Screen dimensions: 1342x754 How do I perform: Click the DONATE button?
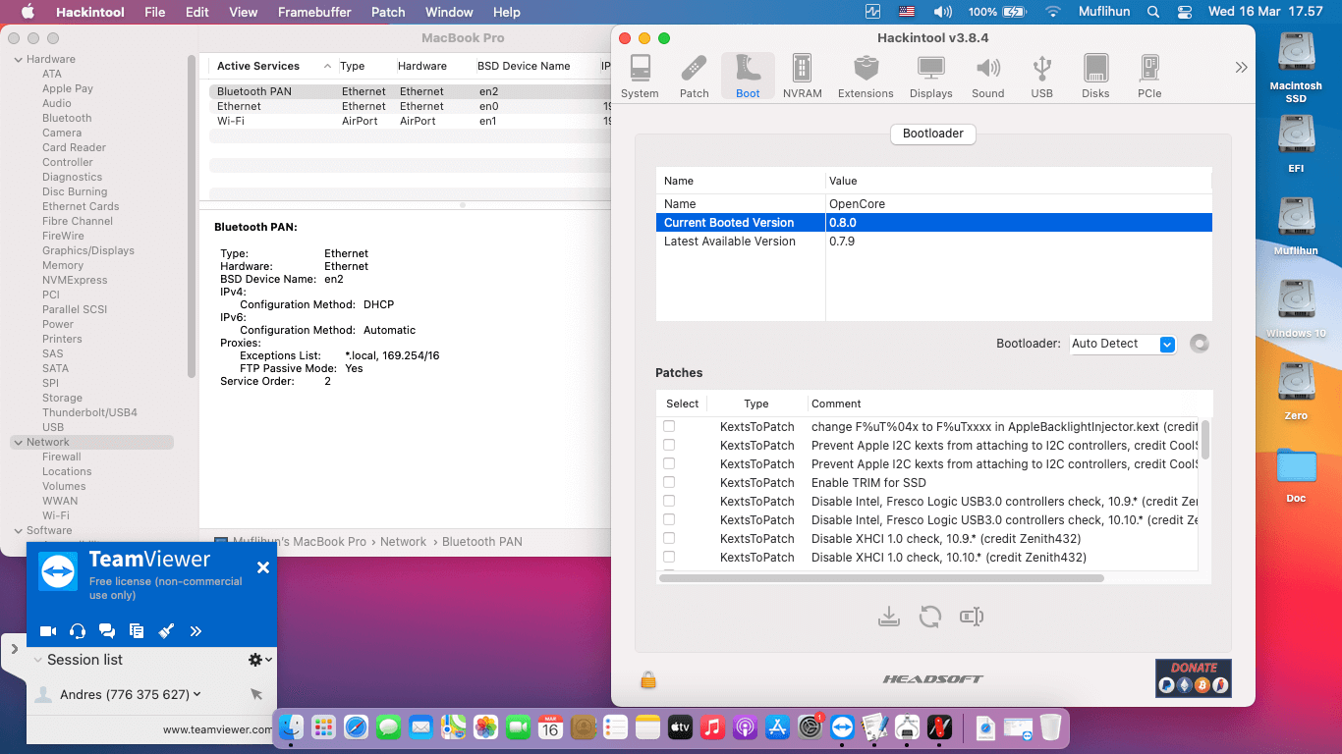1193,677
